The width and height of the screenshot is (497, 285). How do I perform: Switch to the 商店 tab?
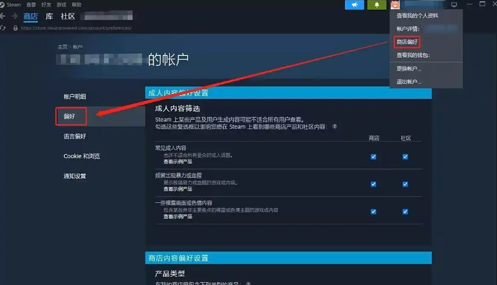[30, 16]
